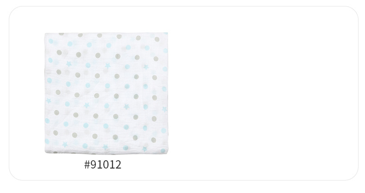Click the digits 910 in the product code
This screenshot has width=365, height=193.
click(100, 165)
